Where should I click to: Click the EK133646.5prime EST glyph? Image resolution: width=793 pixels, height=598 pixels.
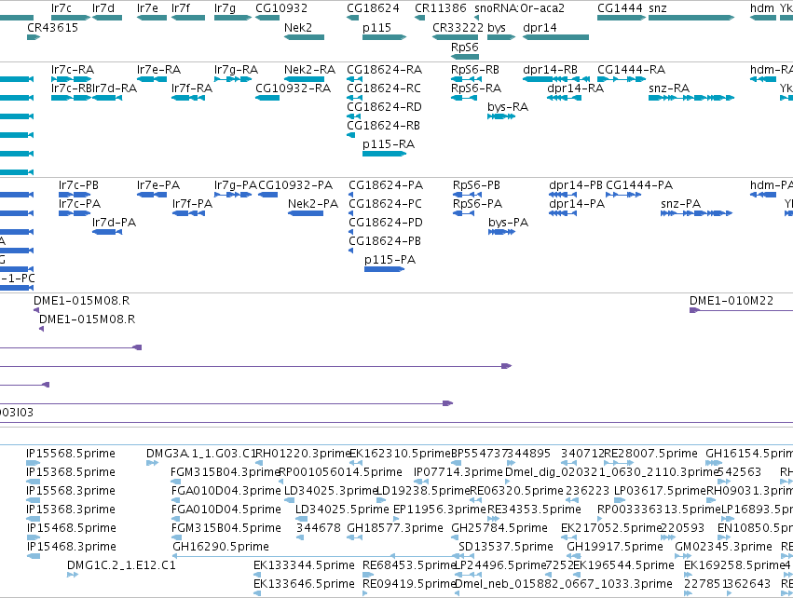(x=257, y=593)
